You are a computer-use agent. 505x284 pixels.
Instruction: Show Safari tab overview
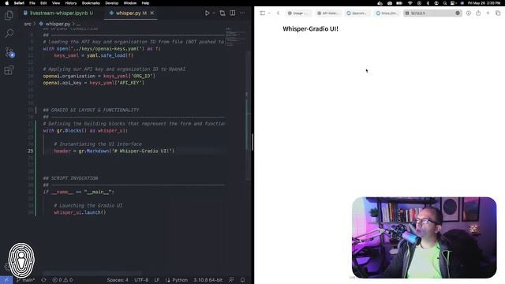point(498,13)
